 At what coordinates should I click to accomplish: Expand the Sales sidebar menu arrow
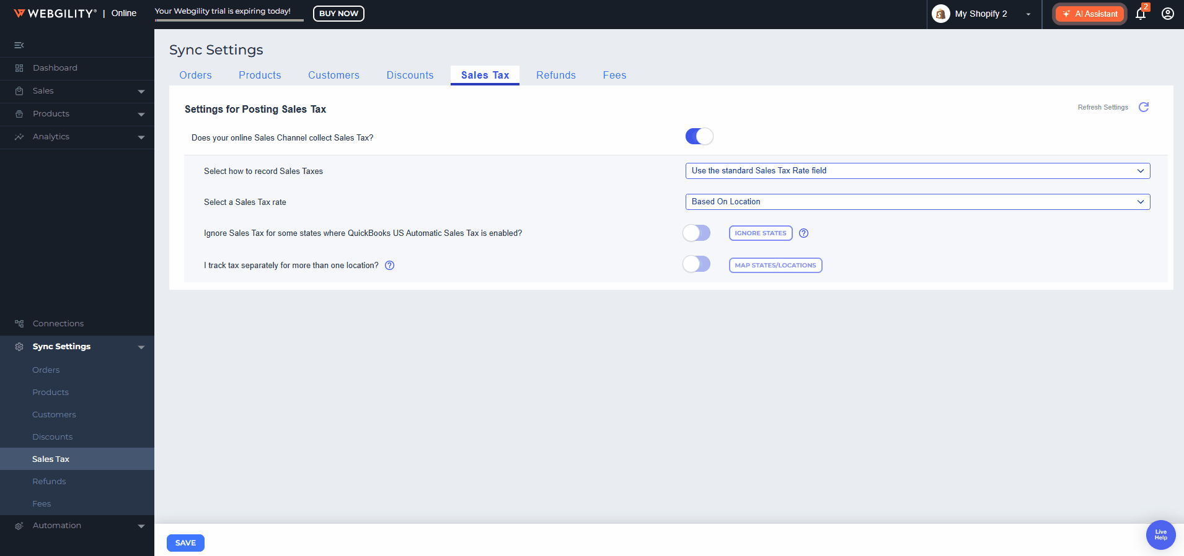coord(141,92)
